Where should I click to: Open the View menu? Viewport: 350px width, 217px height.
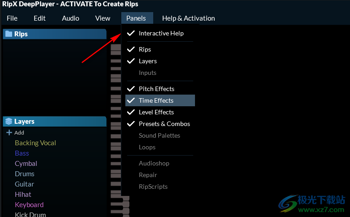(x=102, y=18)
